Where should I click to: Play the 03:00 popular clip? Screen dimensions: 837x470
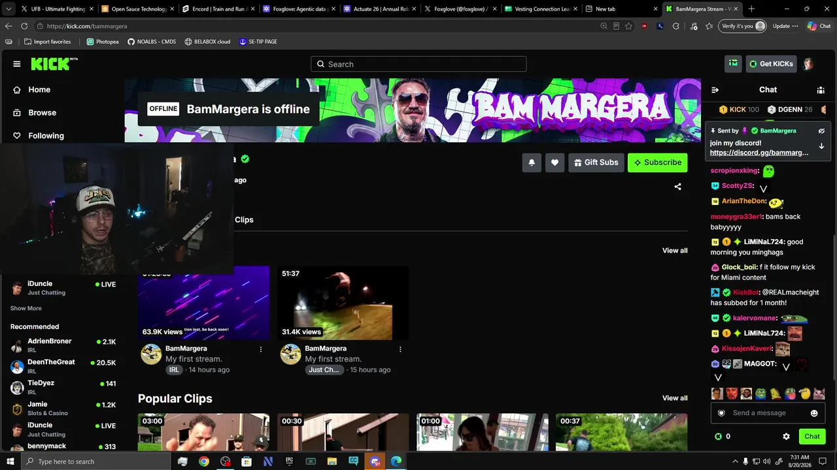click(203, 432)
